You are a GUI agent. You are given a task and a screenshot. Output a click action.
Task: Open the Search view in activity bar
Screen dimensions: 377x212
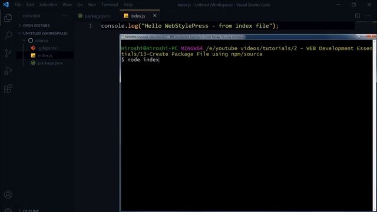8,35
